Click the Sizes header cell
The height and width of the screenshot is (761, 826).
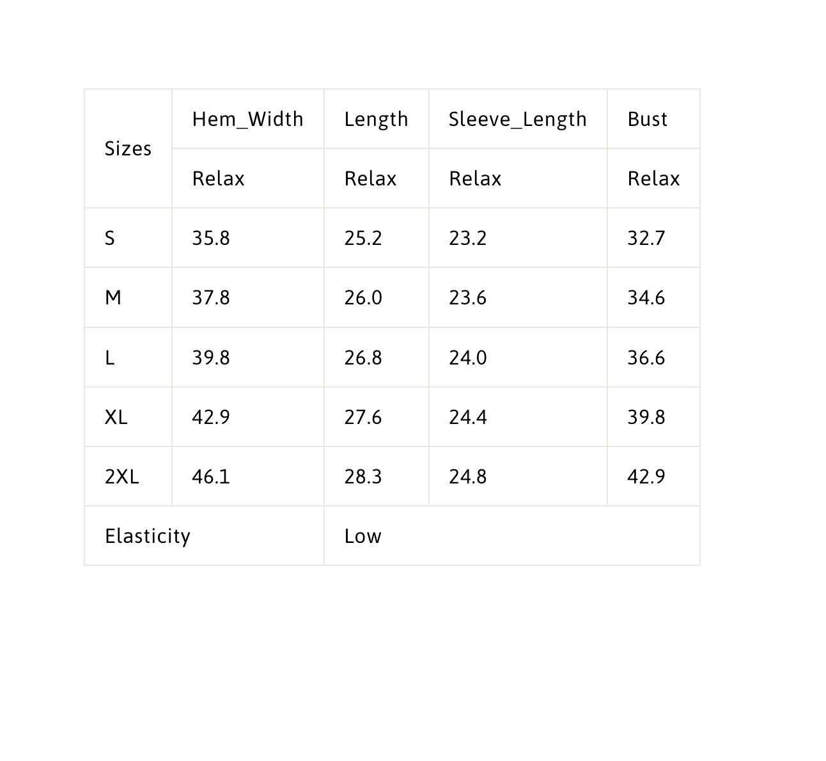[x=128, y=148]
